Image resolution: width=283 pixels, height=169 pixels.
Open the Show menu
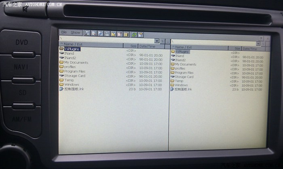75,32
